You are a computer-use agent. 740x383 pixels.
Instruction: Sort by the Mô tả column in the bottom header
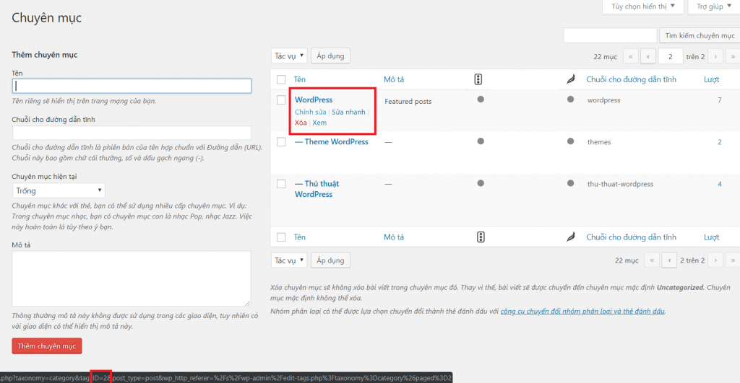click(394, 237)
